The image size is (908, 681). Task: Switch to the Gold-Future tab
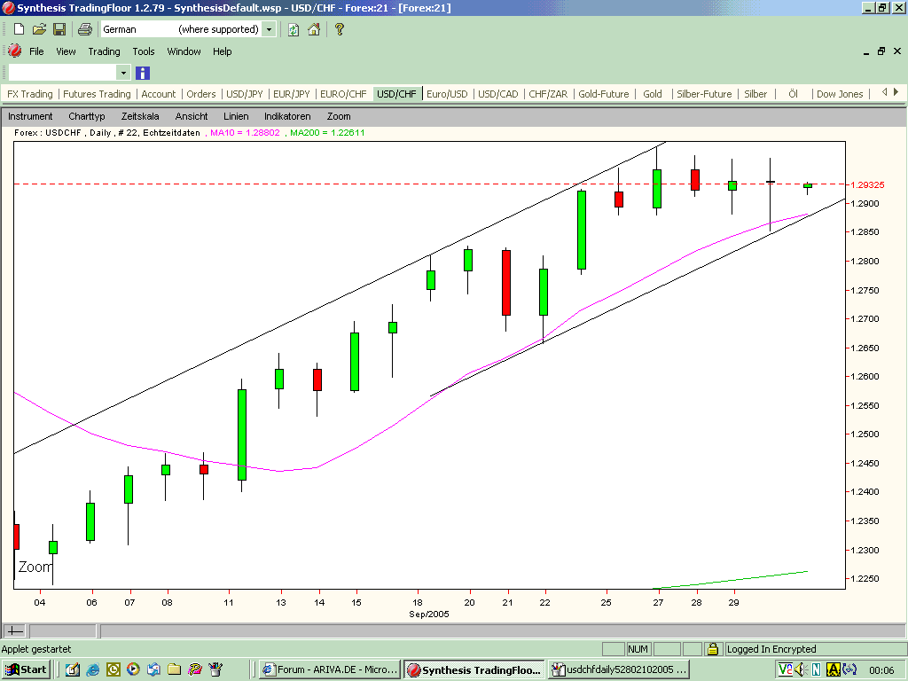603,94
